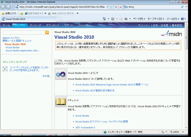Click the .NET Framework 4 link
Viewport: 191px width, 137px height.
[x=85, y=127]
